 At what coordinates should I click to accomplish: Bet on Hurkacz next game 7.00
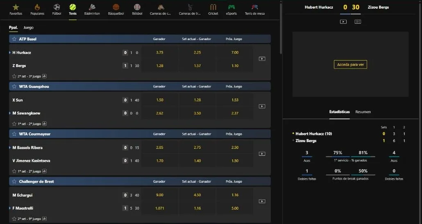pos(235,52)
